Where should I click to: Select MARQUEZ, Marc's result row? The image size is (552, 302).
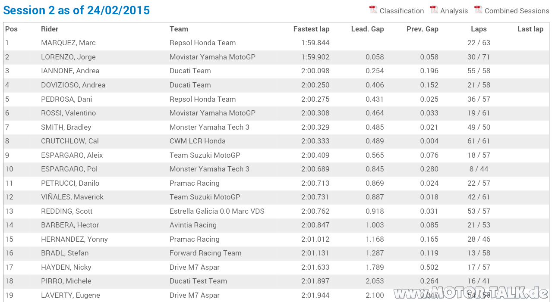coord(173,43)
